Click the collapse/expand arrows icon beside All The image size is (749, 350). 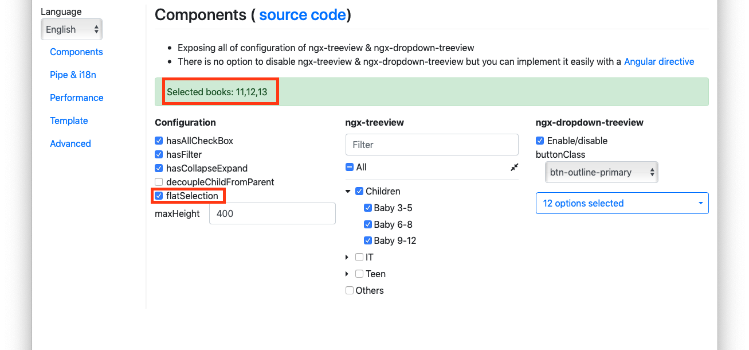click(514, 167)
